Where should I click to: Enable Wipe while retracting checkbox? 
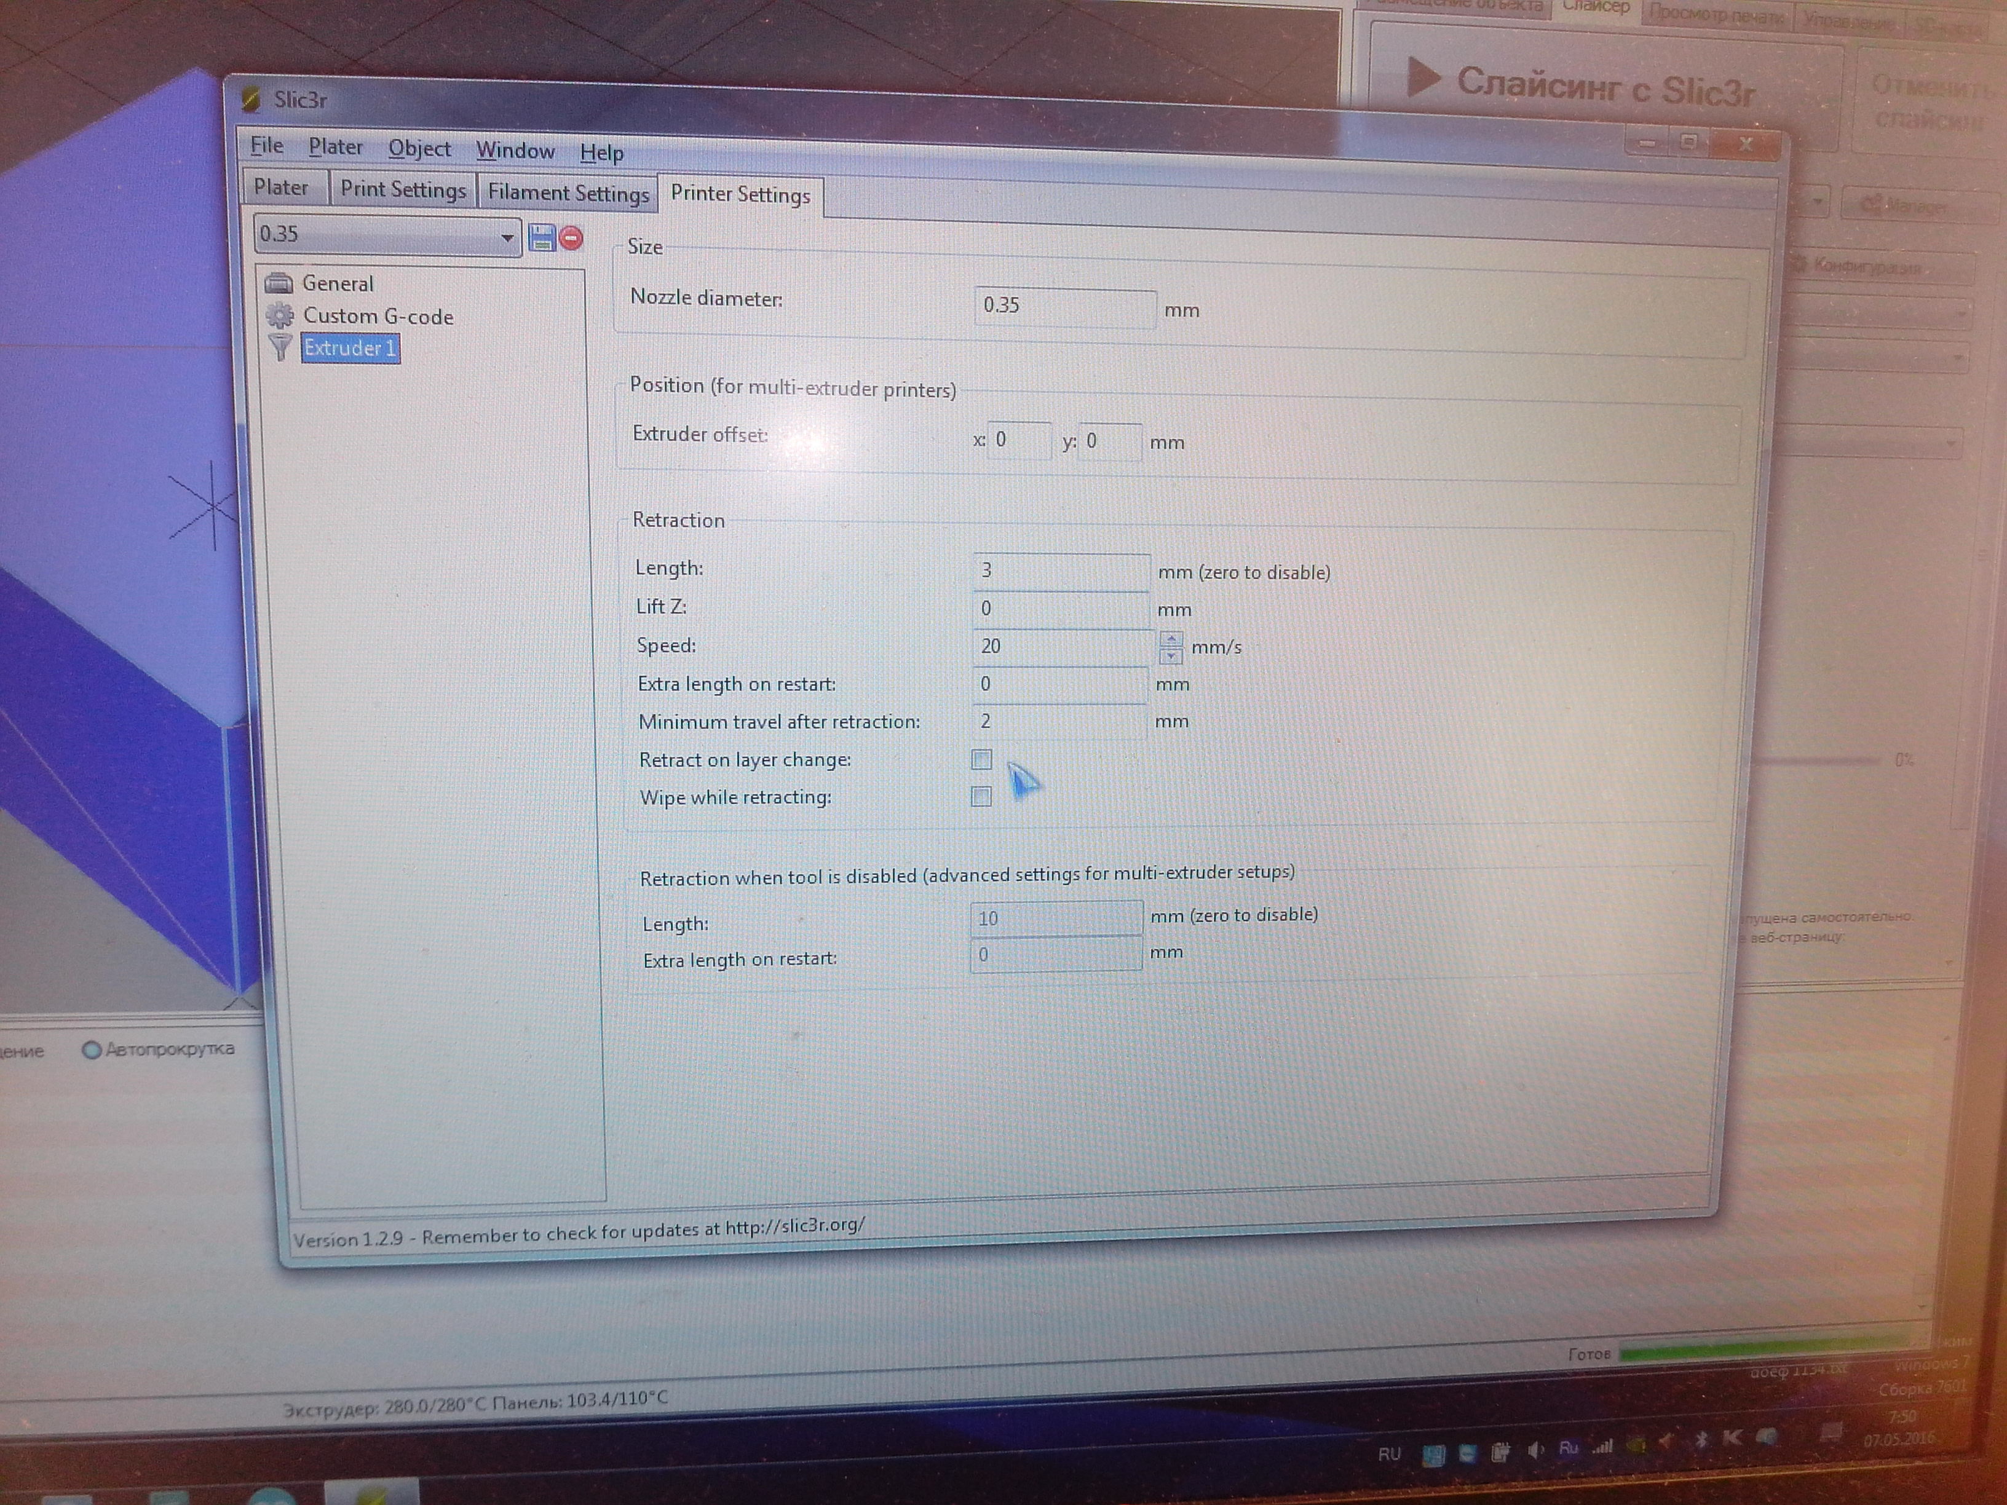pyautogui.click(x=981, y=797)
